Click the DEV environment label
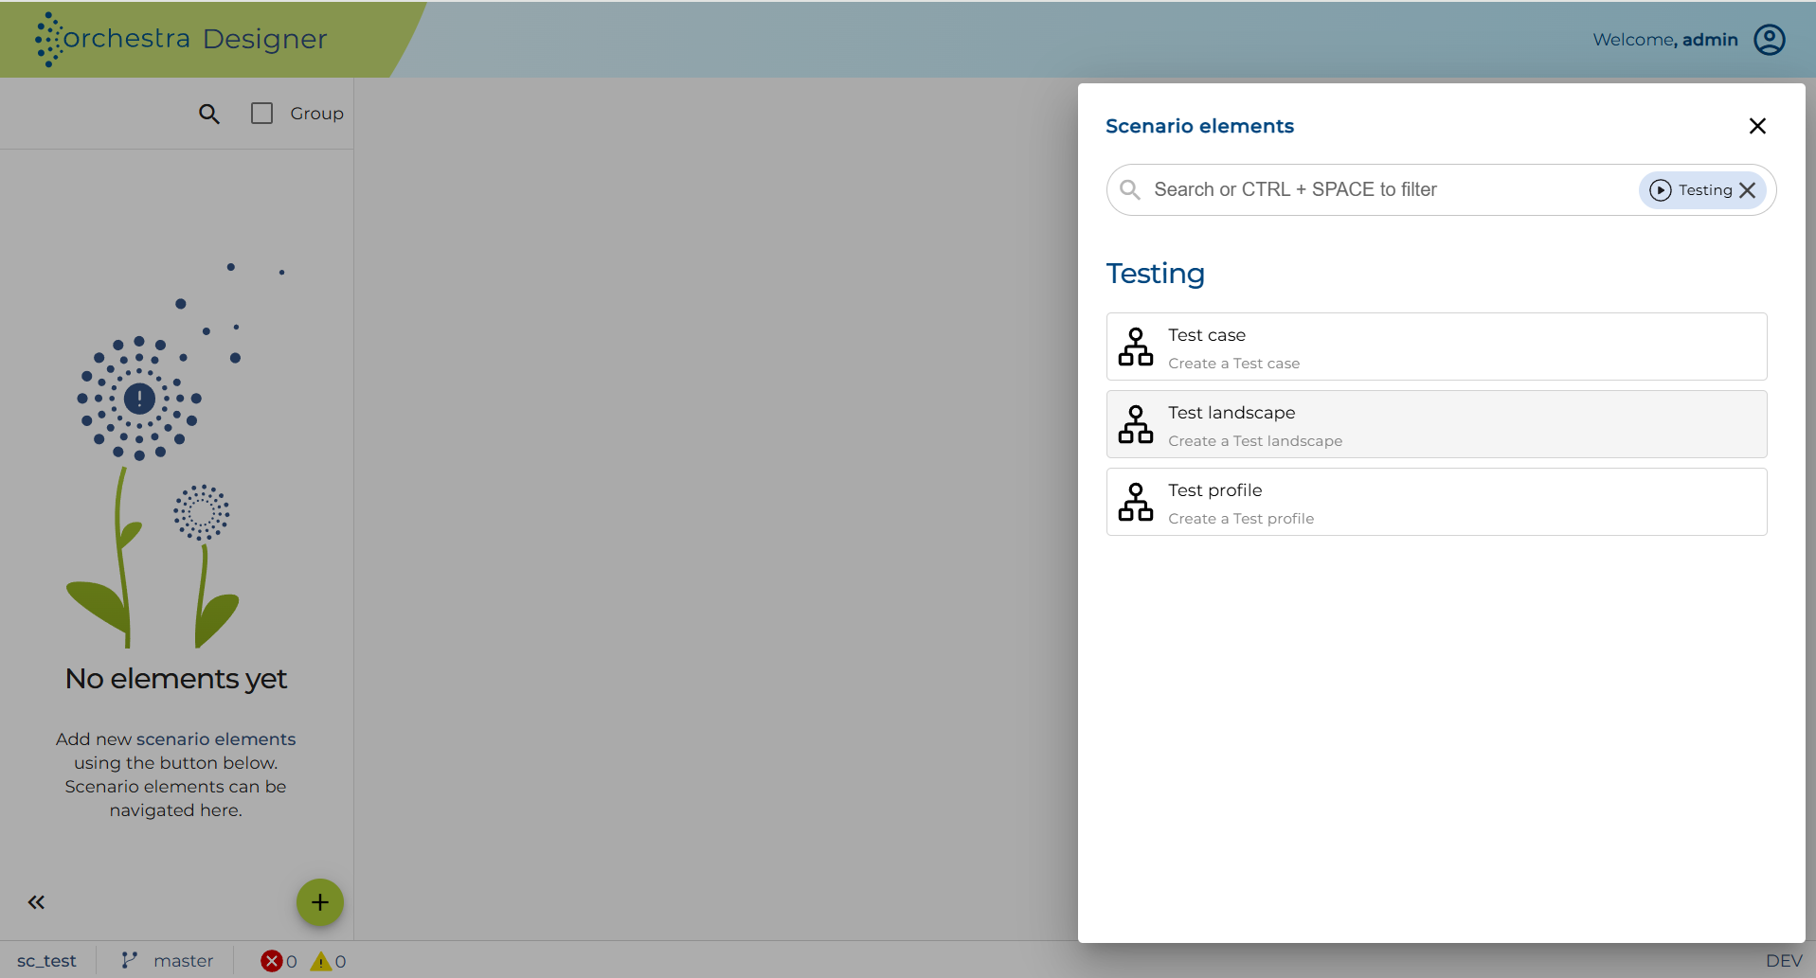The image size is (1816, 978). pos(1784,961)
